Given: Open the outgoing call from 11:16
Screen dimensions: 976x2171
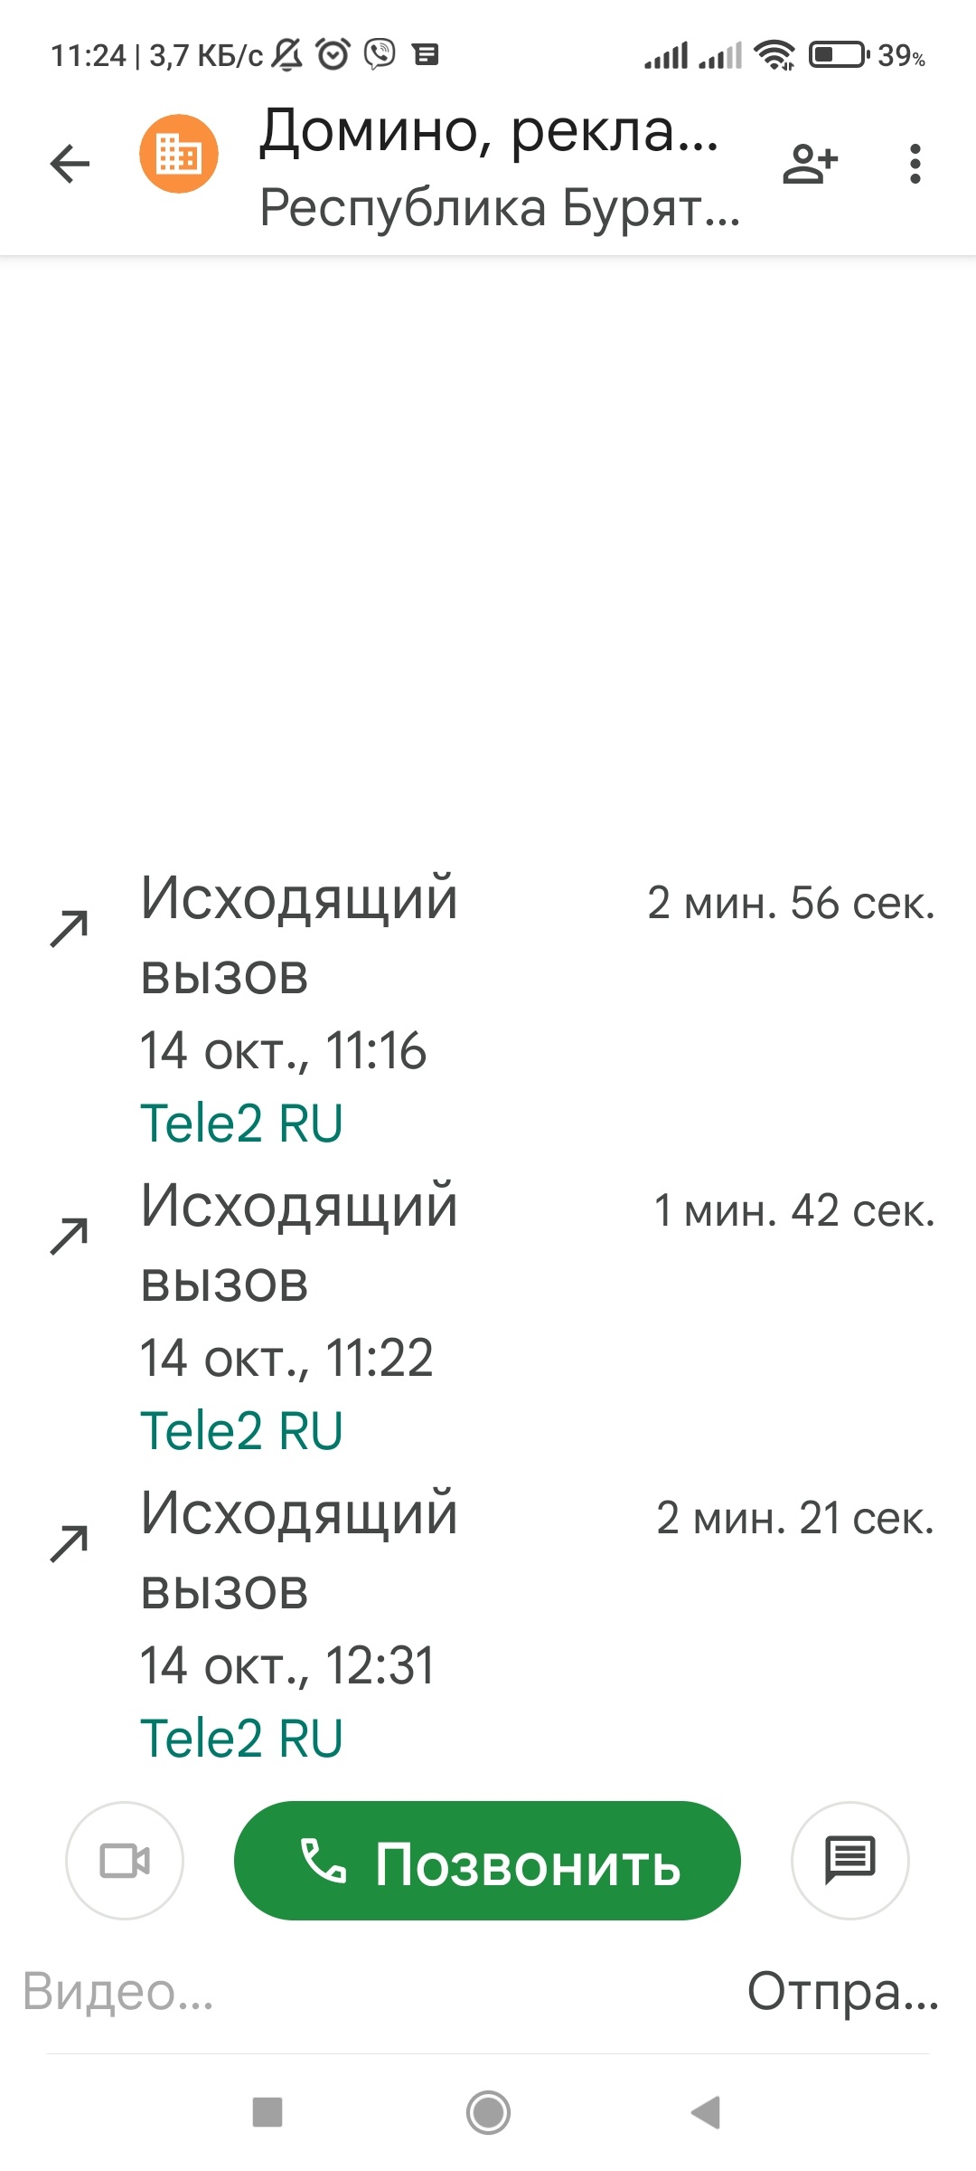Looking at the screenshot, I should [488, 1009].
